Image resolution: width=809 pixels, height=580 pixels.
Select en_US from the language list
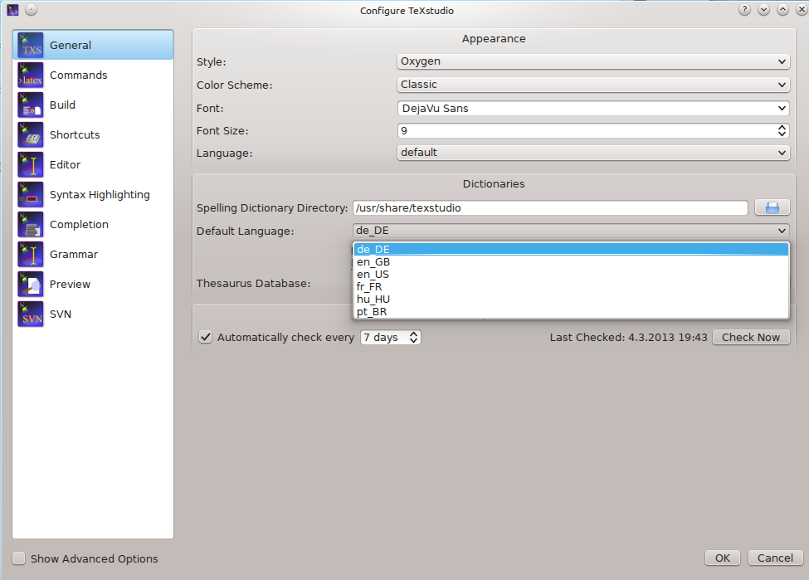tap(373, 274)
